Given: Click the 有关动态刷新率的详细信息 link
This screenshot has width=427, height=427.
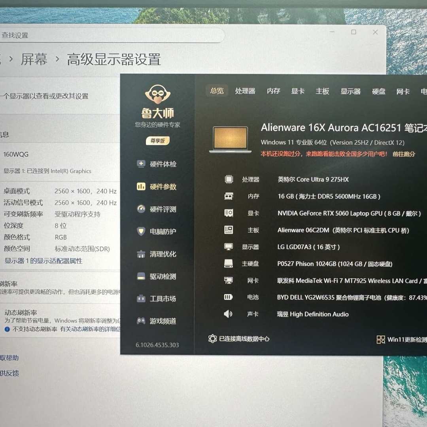Looking at the screenshot, I should 90,329.
